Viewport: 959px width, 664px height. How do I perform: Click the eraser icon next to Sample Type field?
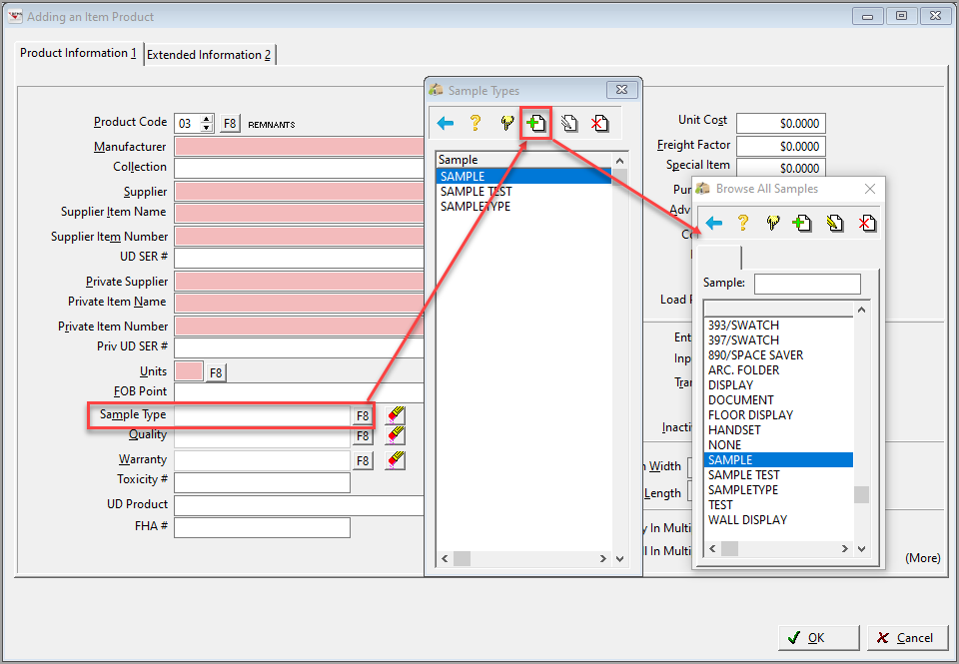pyautogui.click(x=395, y=414)
